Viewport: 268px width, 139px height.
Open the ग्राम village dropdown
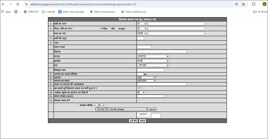point(153,65)
